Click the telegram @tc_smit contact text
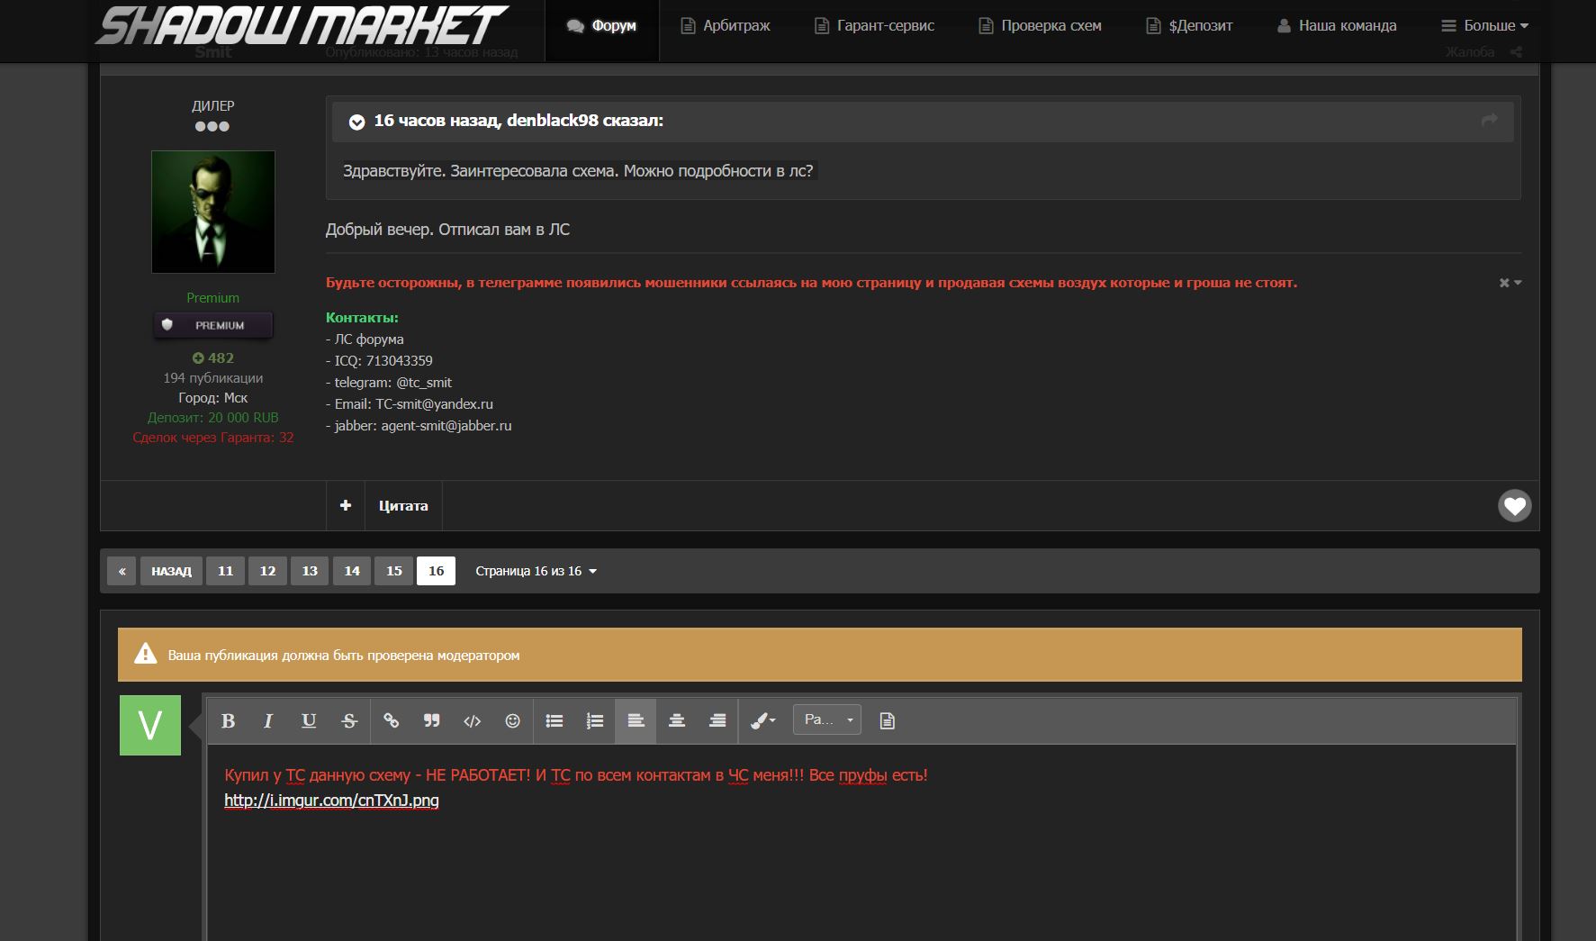Image resolution: width=1596 pixels, height=941 pixels. [389, 383]
